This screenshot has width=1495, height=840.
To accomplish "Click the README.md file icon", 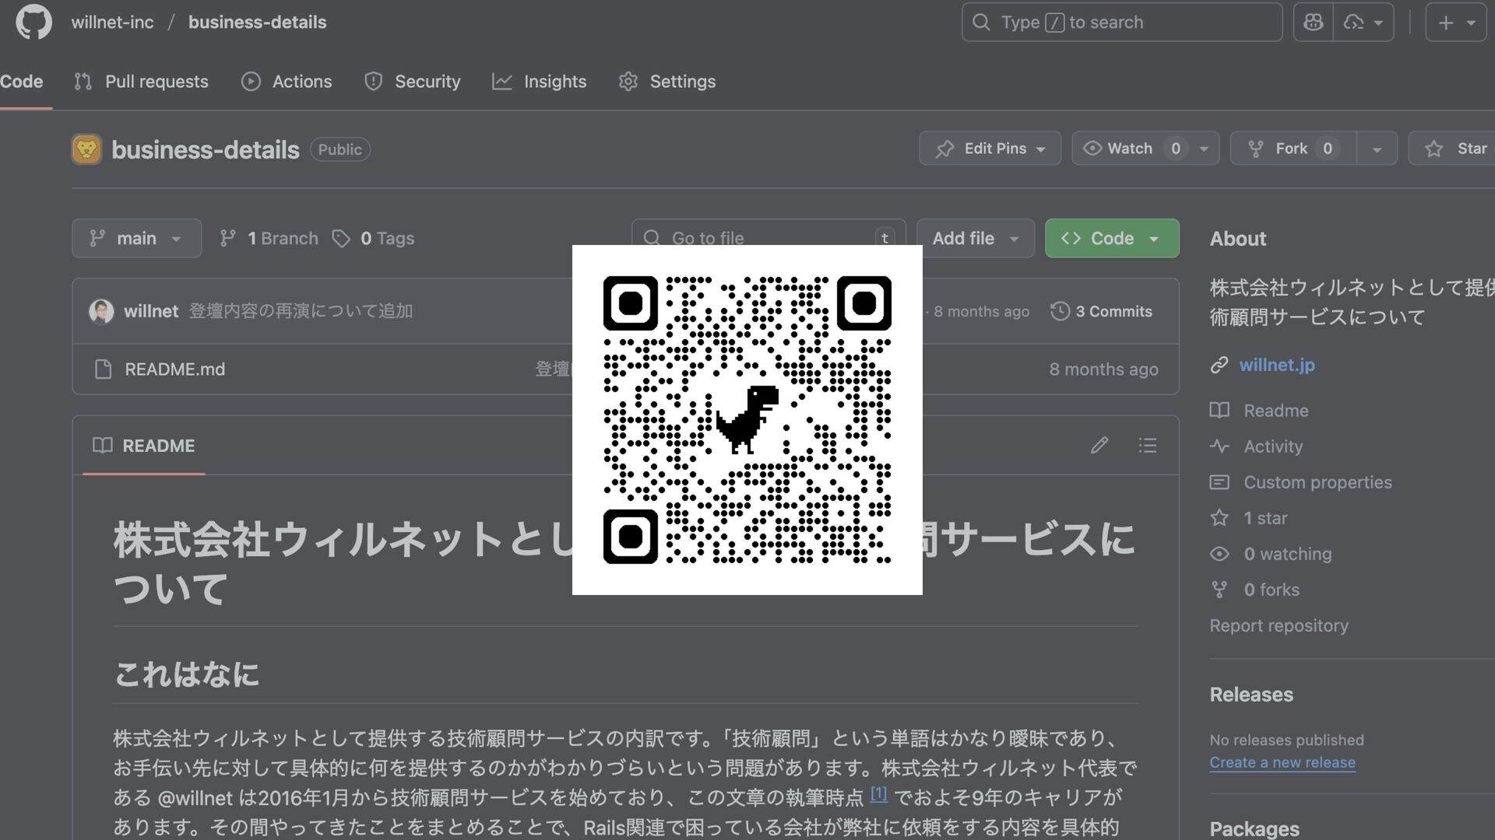I will tap(103, 369).
